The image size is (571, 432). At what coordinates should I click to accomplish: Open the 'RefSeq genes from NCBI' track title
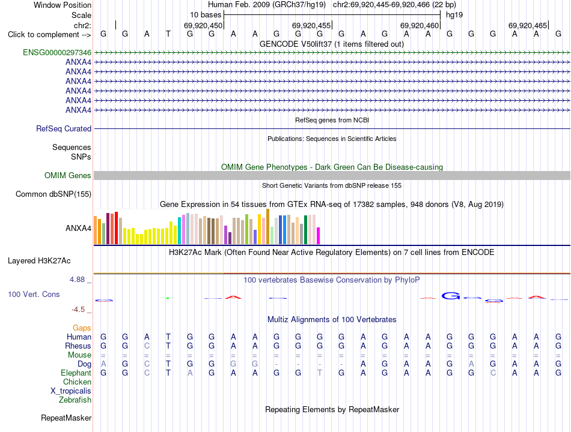pyautogui.click(x=332, y=120)
